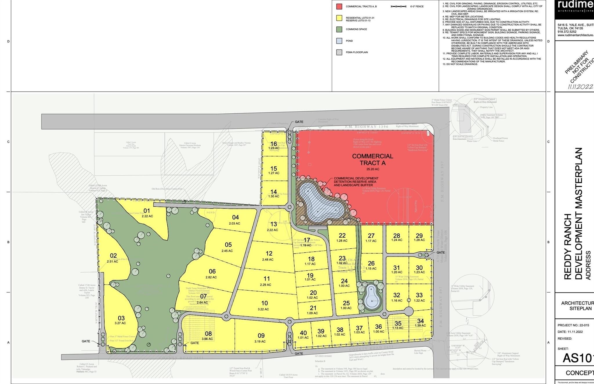Click lot 08 labeled 3.66 AC
This screenshot has height=384, width=594.
[x=208, y=336]
